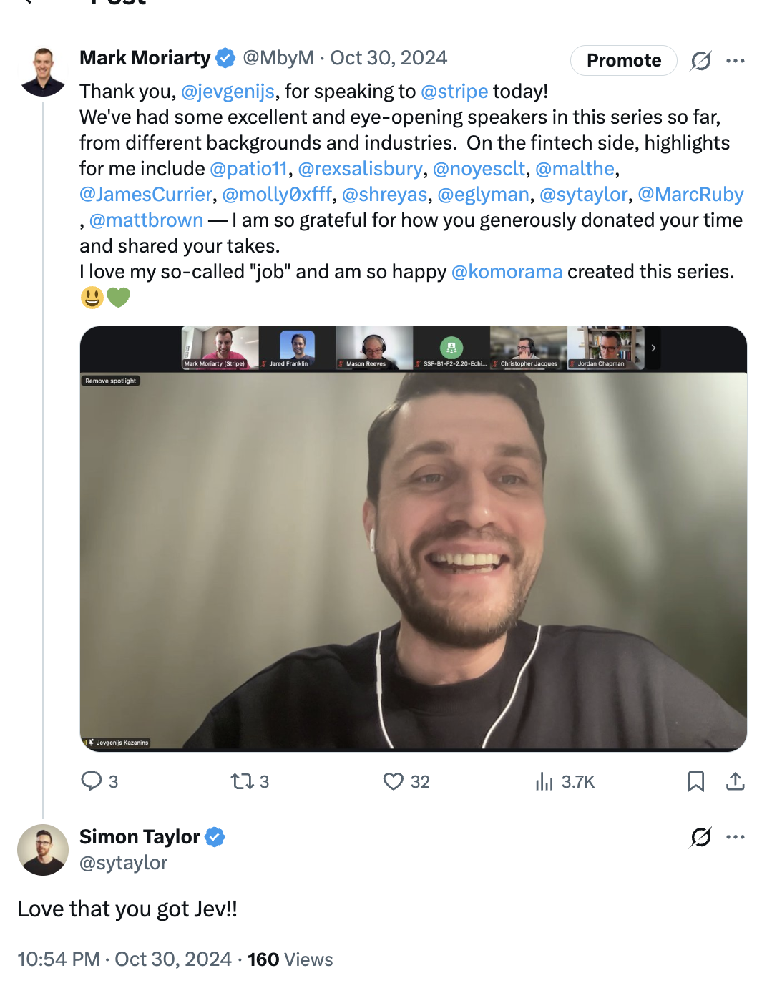767x993 pixels.
Task: Expand participant strip with right chevron
Action: click(653, 348)
